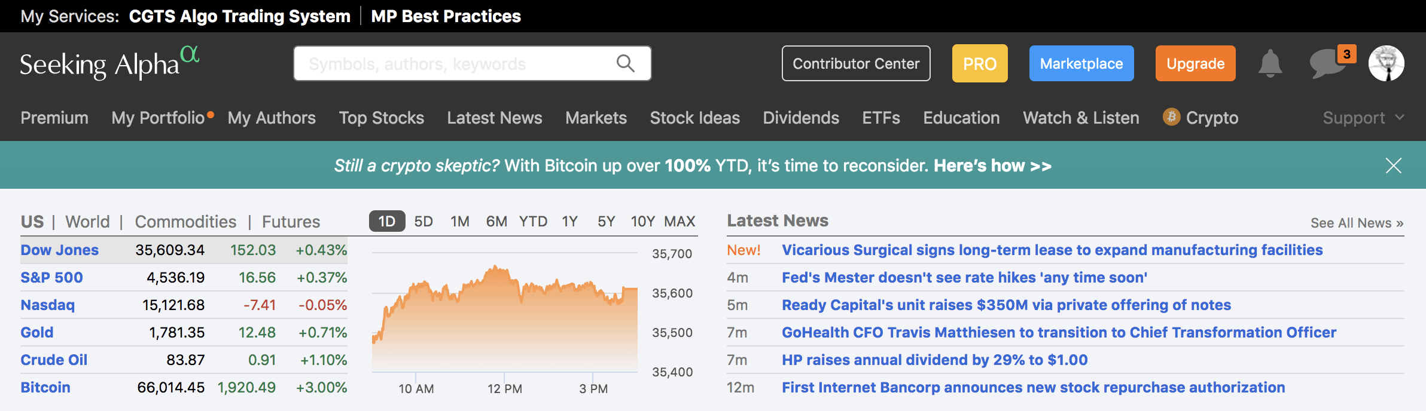Click the See All News link
This screenshot has width=1426, height=411.
tap(1356, 223)
